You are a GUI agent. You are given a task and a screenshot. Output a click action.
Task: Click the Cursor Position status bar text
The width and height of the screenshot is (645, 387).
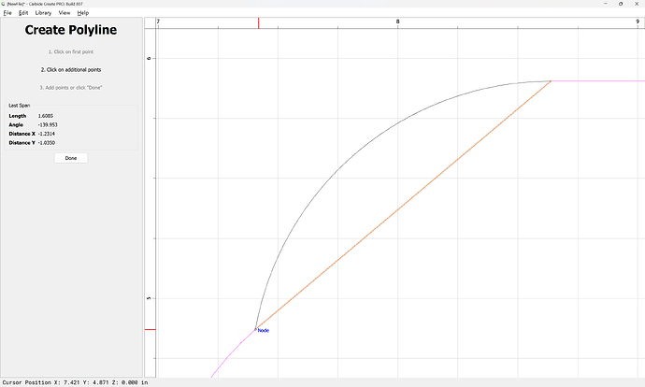(x=75, y=382)
